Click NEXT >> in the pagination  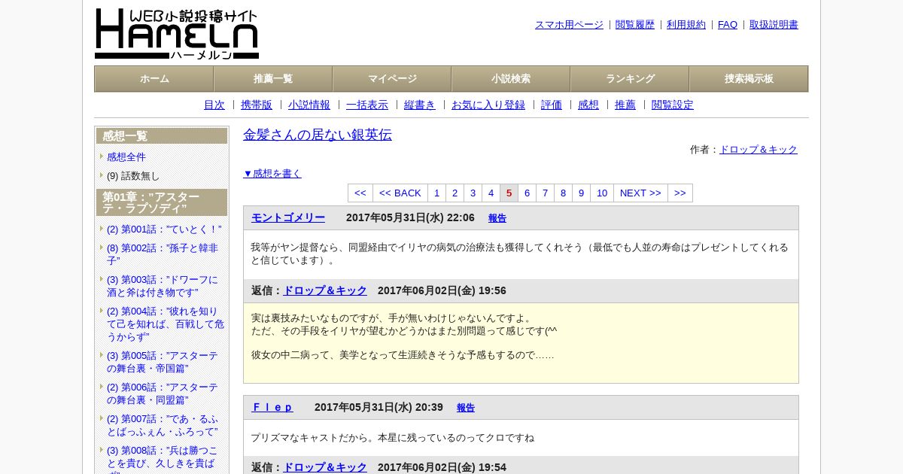coord(640,193)
